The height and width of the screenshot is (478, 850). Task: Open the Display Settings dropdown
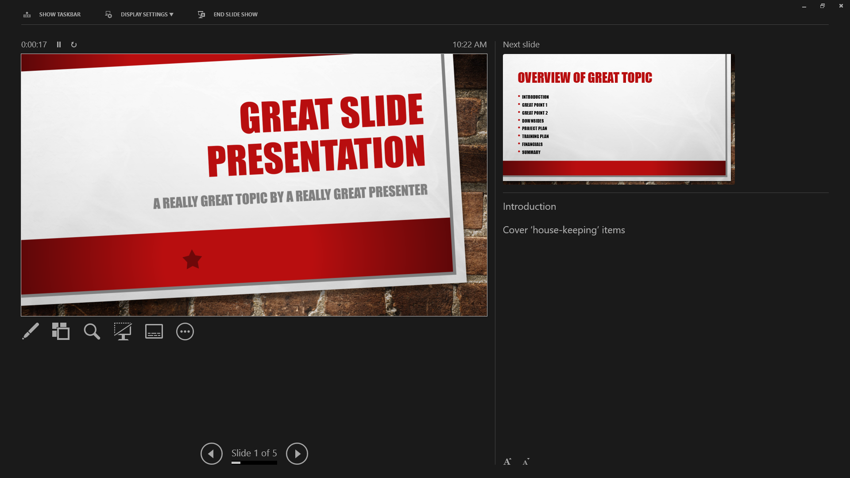[x=139, y=15]
